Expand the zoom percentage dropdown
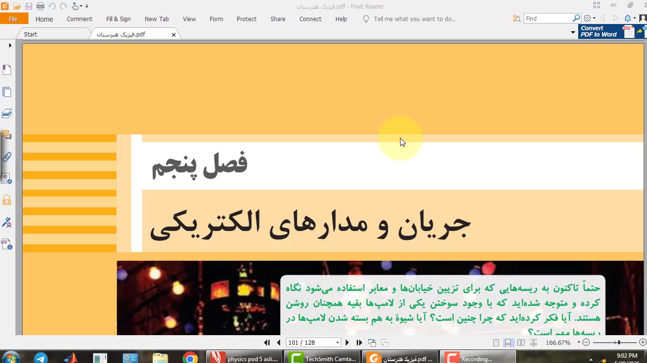This screenshot has height=363, width=647. pos(578,342)
